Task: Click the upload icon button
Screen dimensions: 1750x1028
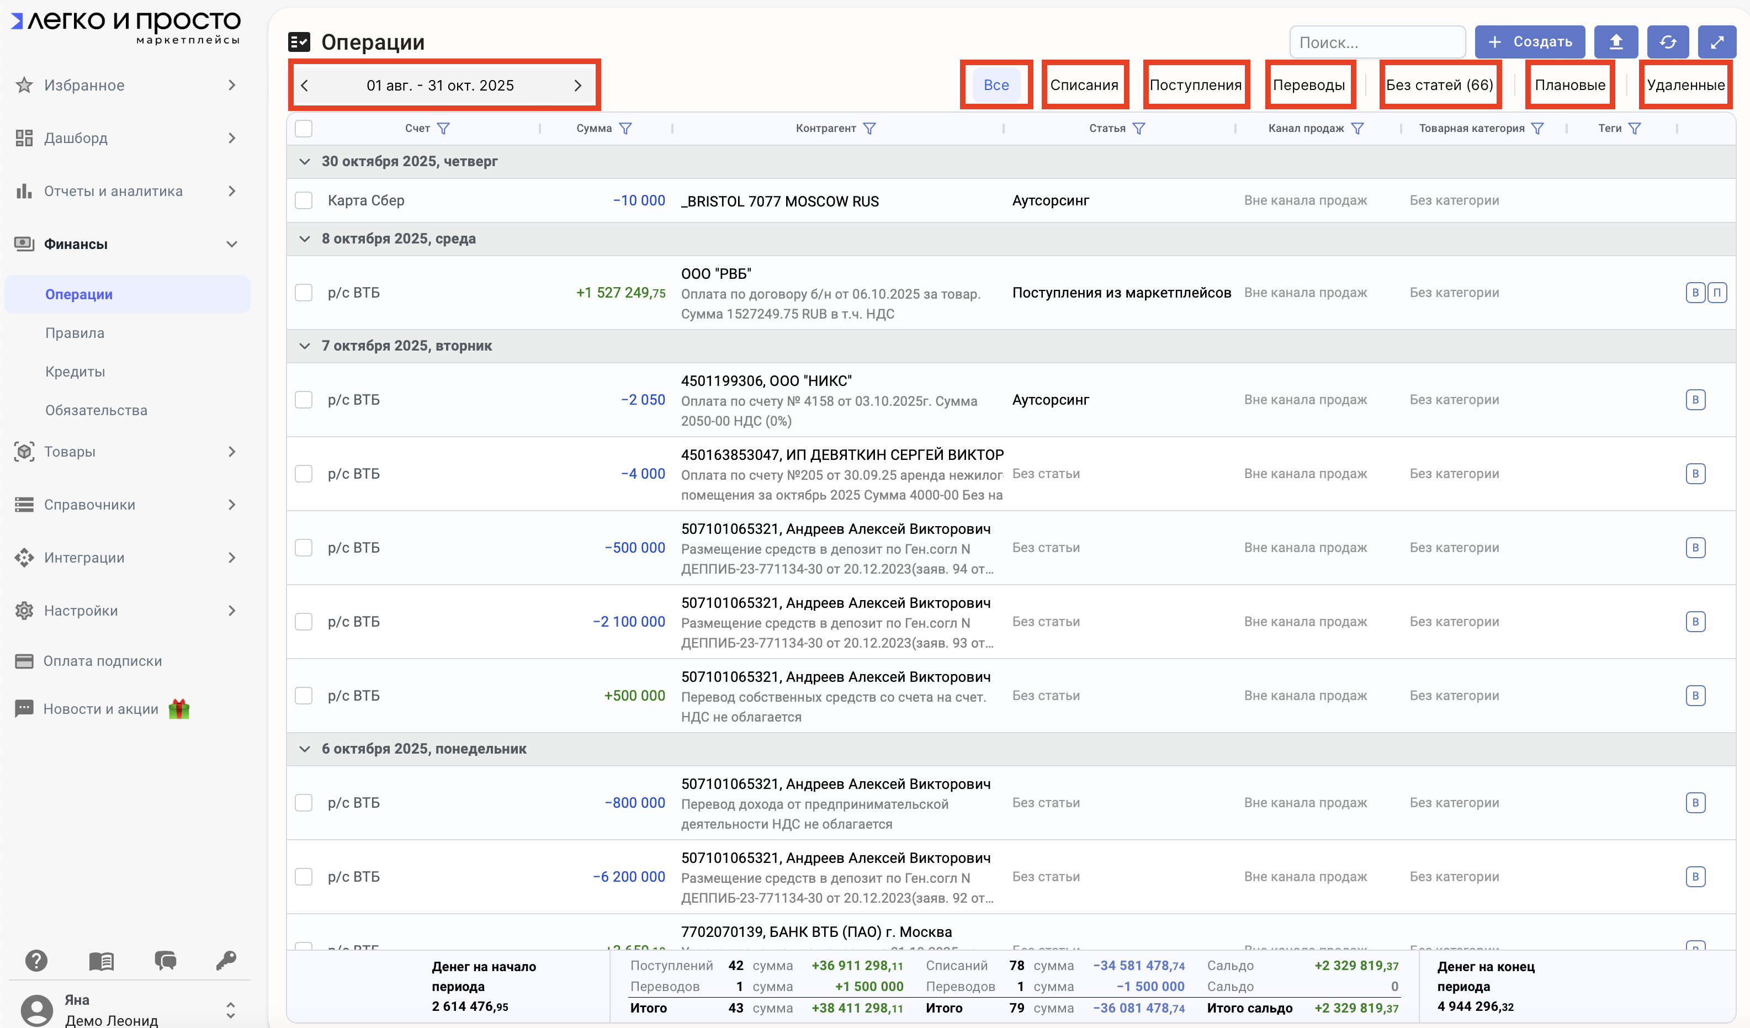Action: click(1615, 43)
